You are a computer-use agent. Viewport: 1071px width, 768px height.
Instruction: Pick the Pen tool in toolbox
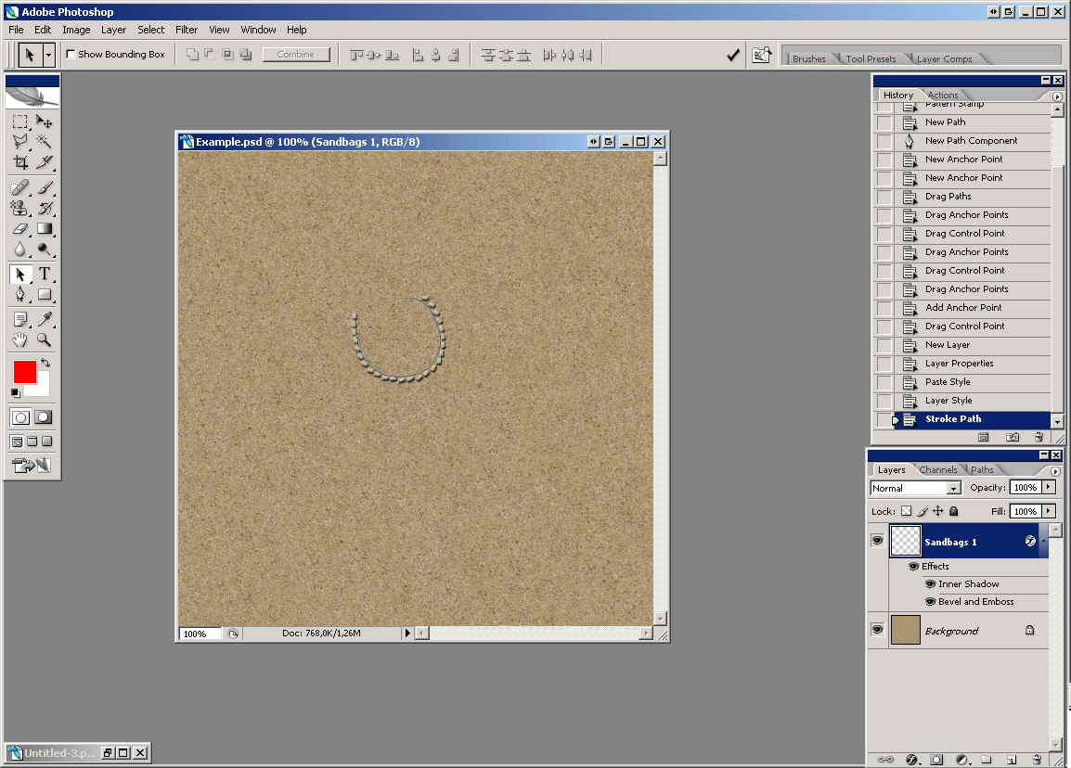pyautogui.click(x=20, y=295)
